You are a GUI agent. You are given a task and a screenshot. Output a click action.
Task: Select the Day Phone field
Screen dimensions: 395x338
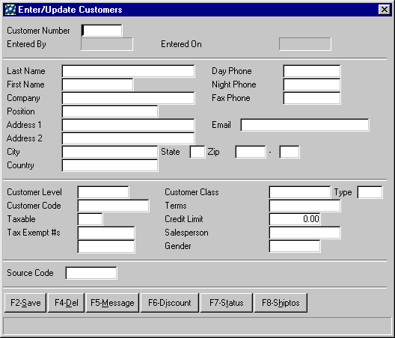[312, 71]
